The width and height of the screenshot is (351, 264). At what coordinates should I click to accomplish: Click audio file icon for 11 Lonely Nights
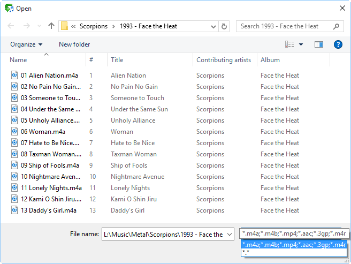tap(14, 187)
